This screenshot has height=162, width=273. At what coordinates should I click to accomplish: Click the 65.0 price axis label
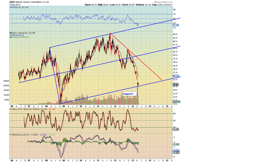tap(175, 35)
